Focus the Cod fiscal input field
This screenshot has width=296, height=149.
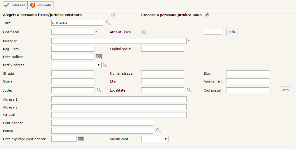[73, 32]
